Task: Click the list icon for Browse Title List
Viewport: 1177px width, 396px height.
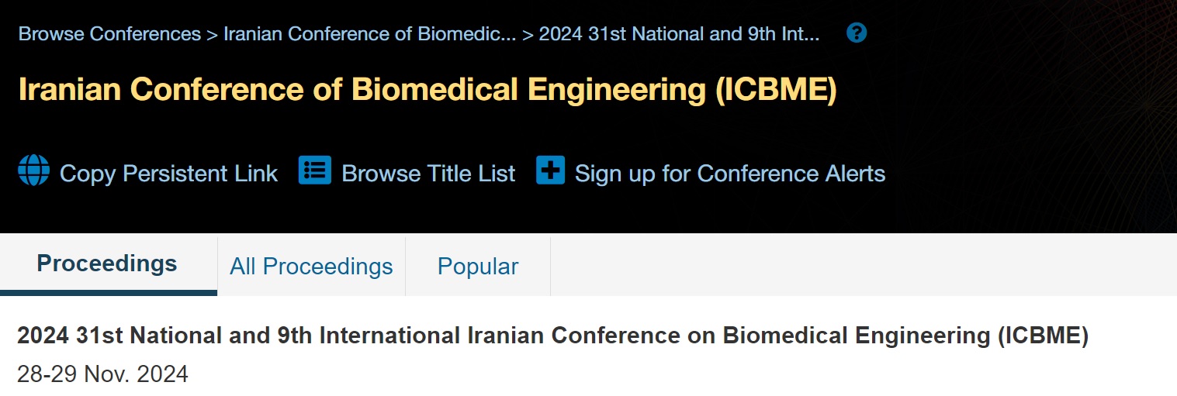Action: tap(315, 170)
